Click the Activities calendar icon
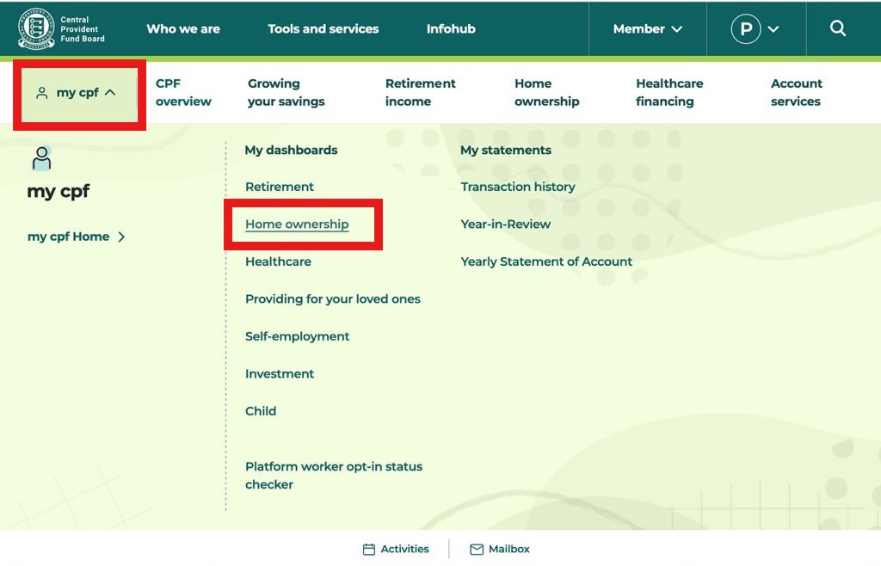 [368, 549]
